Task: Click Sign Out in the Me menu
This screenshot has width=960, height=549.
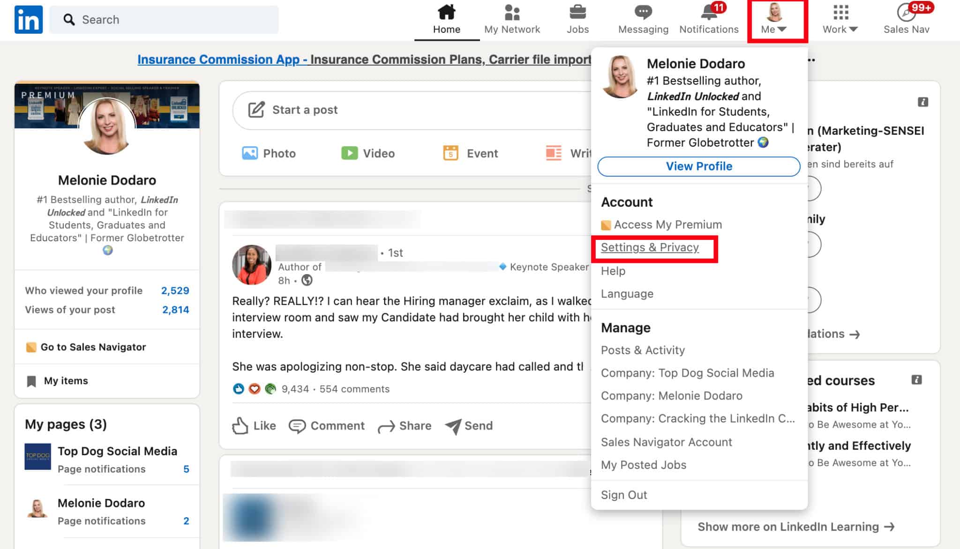Action: (624, 495)
